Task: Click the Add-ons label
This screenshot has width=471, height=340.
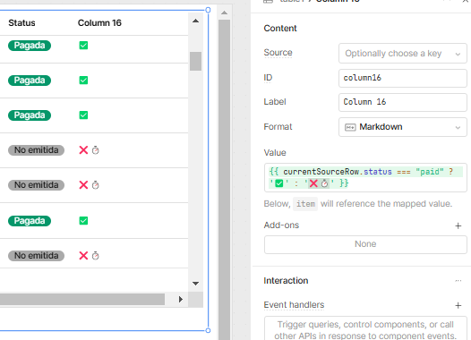Action: click(281, 225)
